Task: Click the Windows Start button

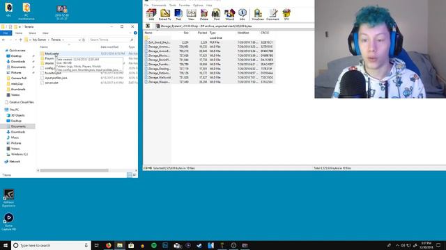Action: [6, 245]
